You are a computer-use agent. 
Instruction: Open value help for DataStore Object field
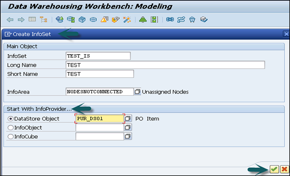pos(128,118)
